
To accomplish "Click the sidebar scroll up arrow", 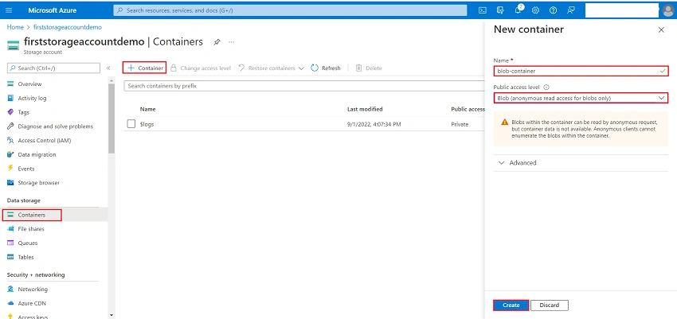I will [x=112, y=81].
